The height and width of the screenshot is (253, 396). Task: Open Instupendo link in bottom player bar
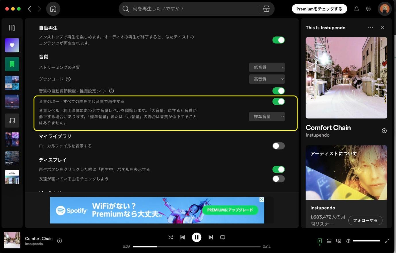coord(34,244)
